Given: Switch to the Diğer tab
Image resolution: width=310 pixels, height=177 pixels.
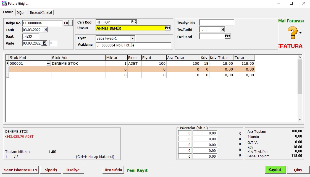Looking at the screenshot, I should click(21, 12).
